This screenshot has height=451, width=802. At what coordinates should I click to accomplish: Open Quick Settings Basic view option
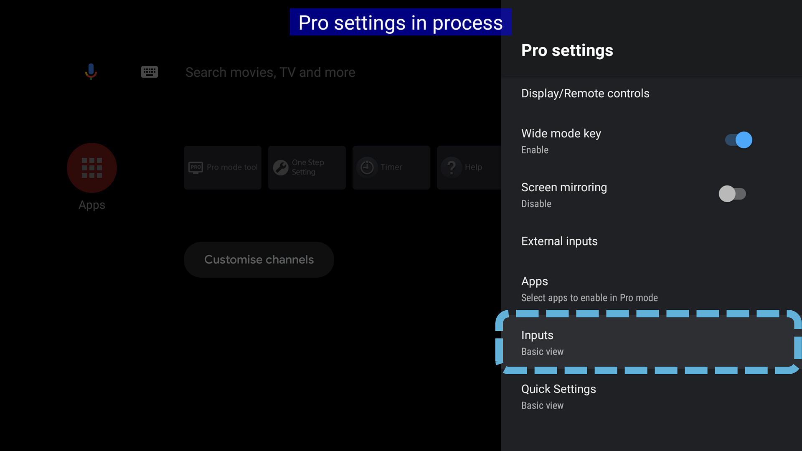coord(558,397)
